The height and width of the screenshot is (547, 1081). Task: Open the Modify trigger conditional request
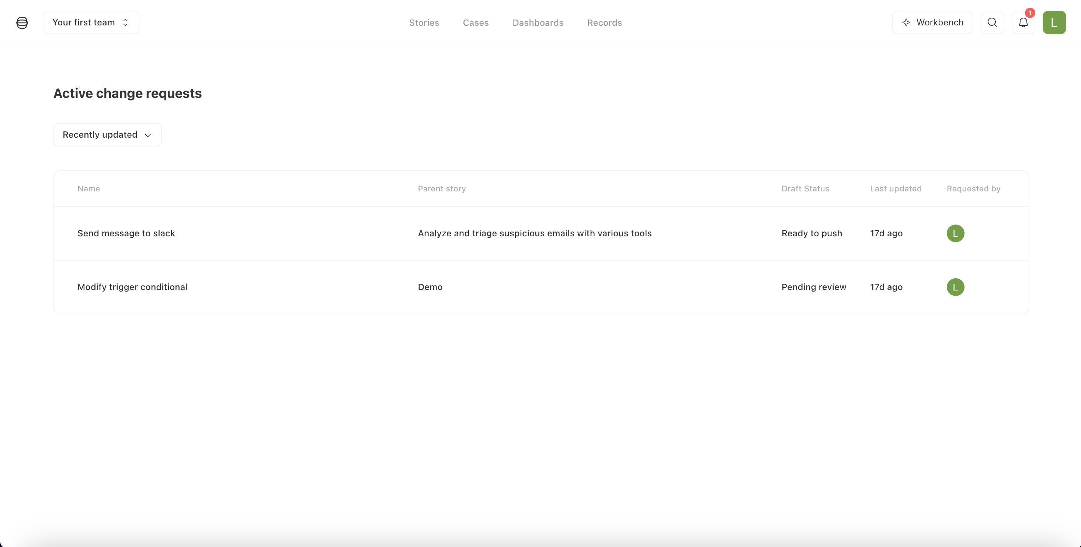pyautogui.click(x=132, y=287)
